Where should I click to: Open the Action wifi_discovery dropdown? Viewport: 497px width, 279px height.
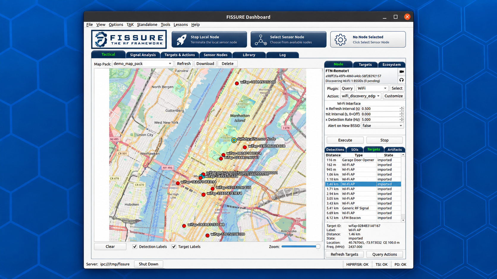(361, 96)
